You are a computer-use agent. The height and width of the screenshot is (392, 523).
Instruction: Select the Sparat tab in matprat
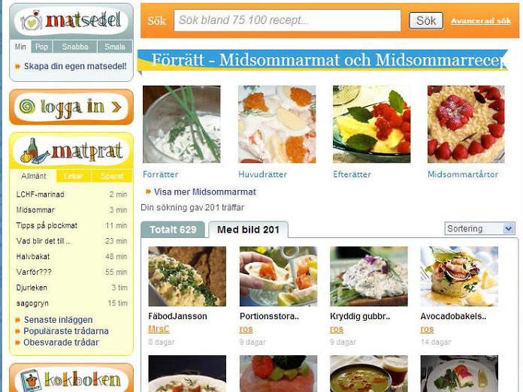point(112,176)
